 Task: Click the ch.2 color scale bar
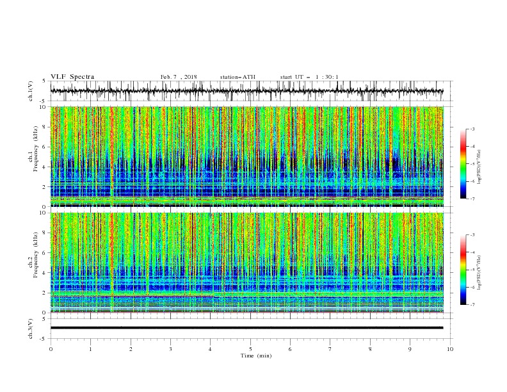(463, 270)
